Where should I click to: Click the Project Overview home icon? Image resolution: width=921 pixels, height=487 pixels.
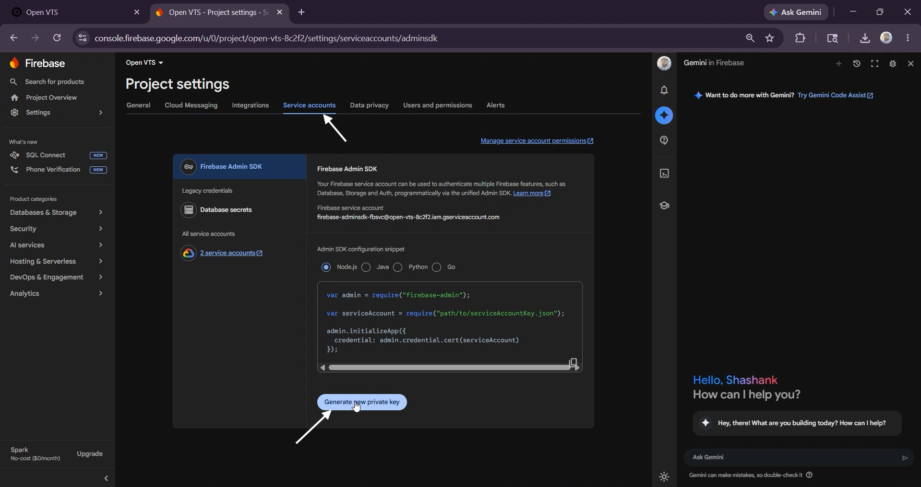(x=14, y=98)
